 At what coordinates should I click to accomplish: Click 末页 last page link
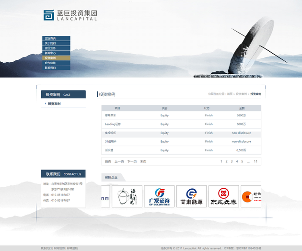pyautogui.click(x=143, y=161)
